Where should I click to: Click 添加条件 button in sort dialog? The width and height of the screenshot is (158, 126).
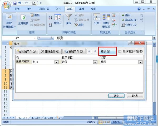(27, 51)
